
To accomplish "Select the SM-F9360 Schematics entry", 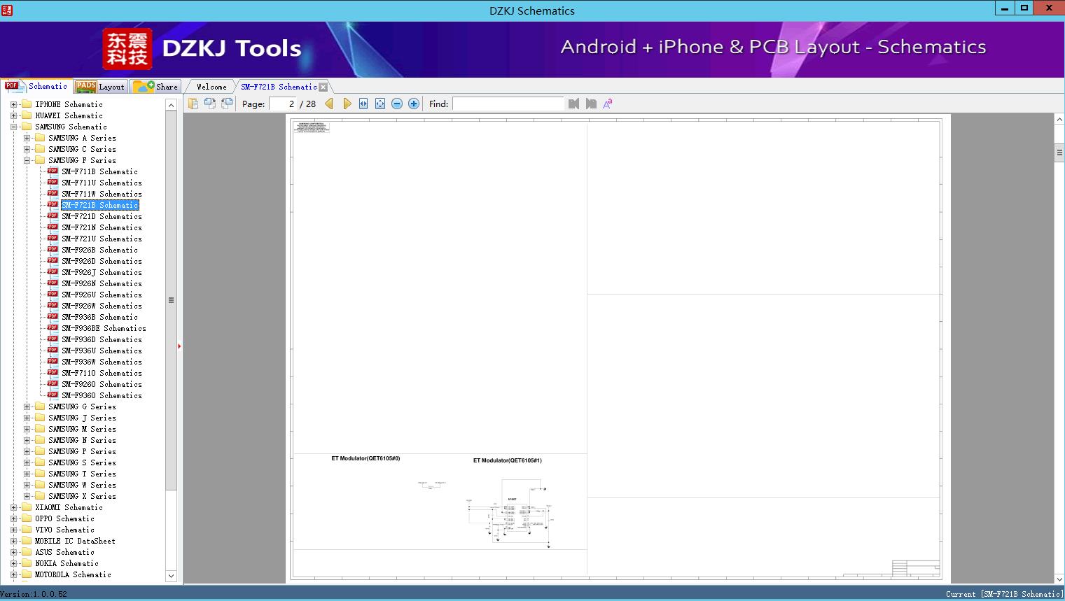I will coord(102,395).
